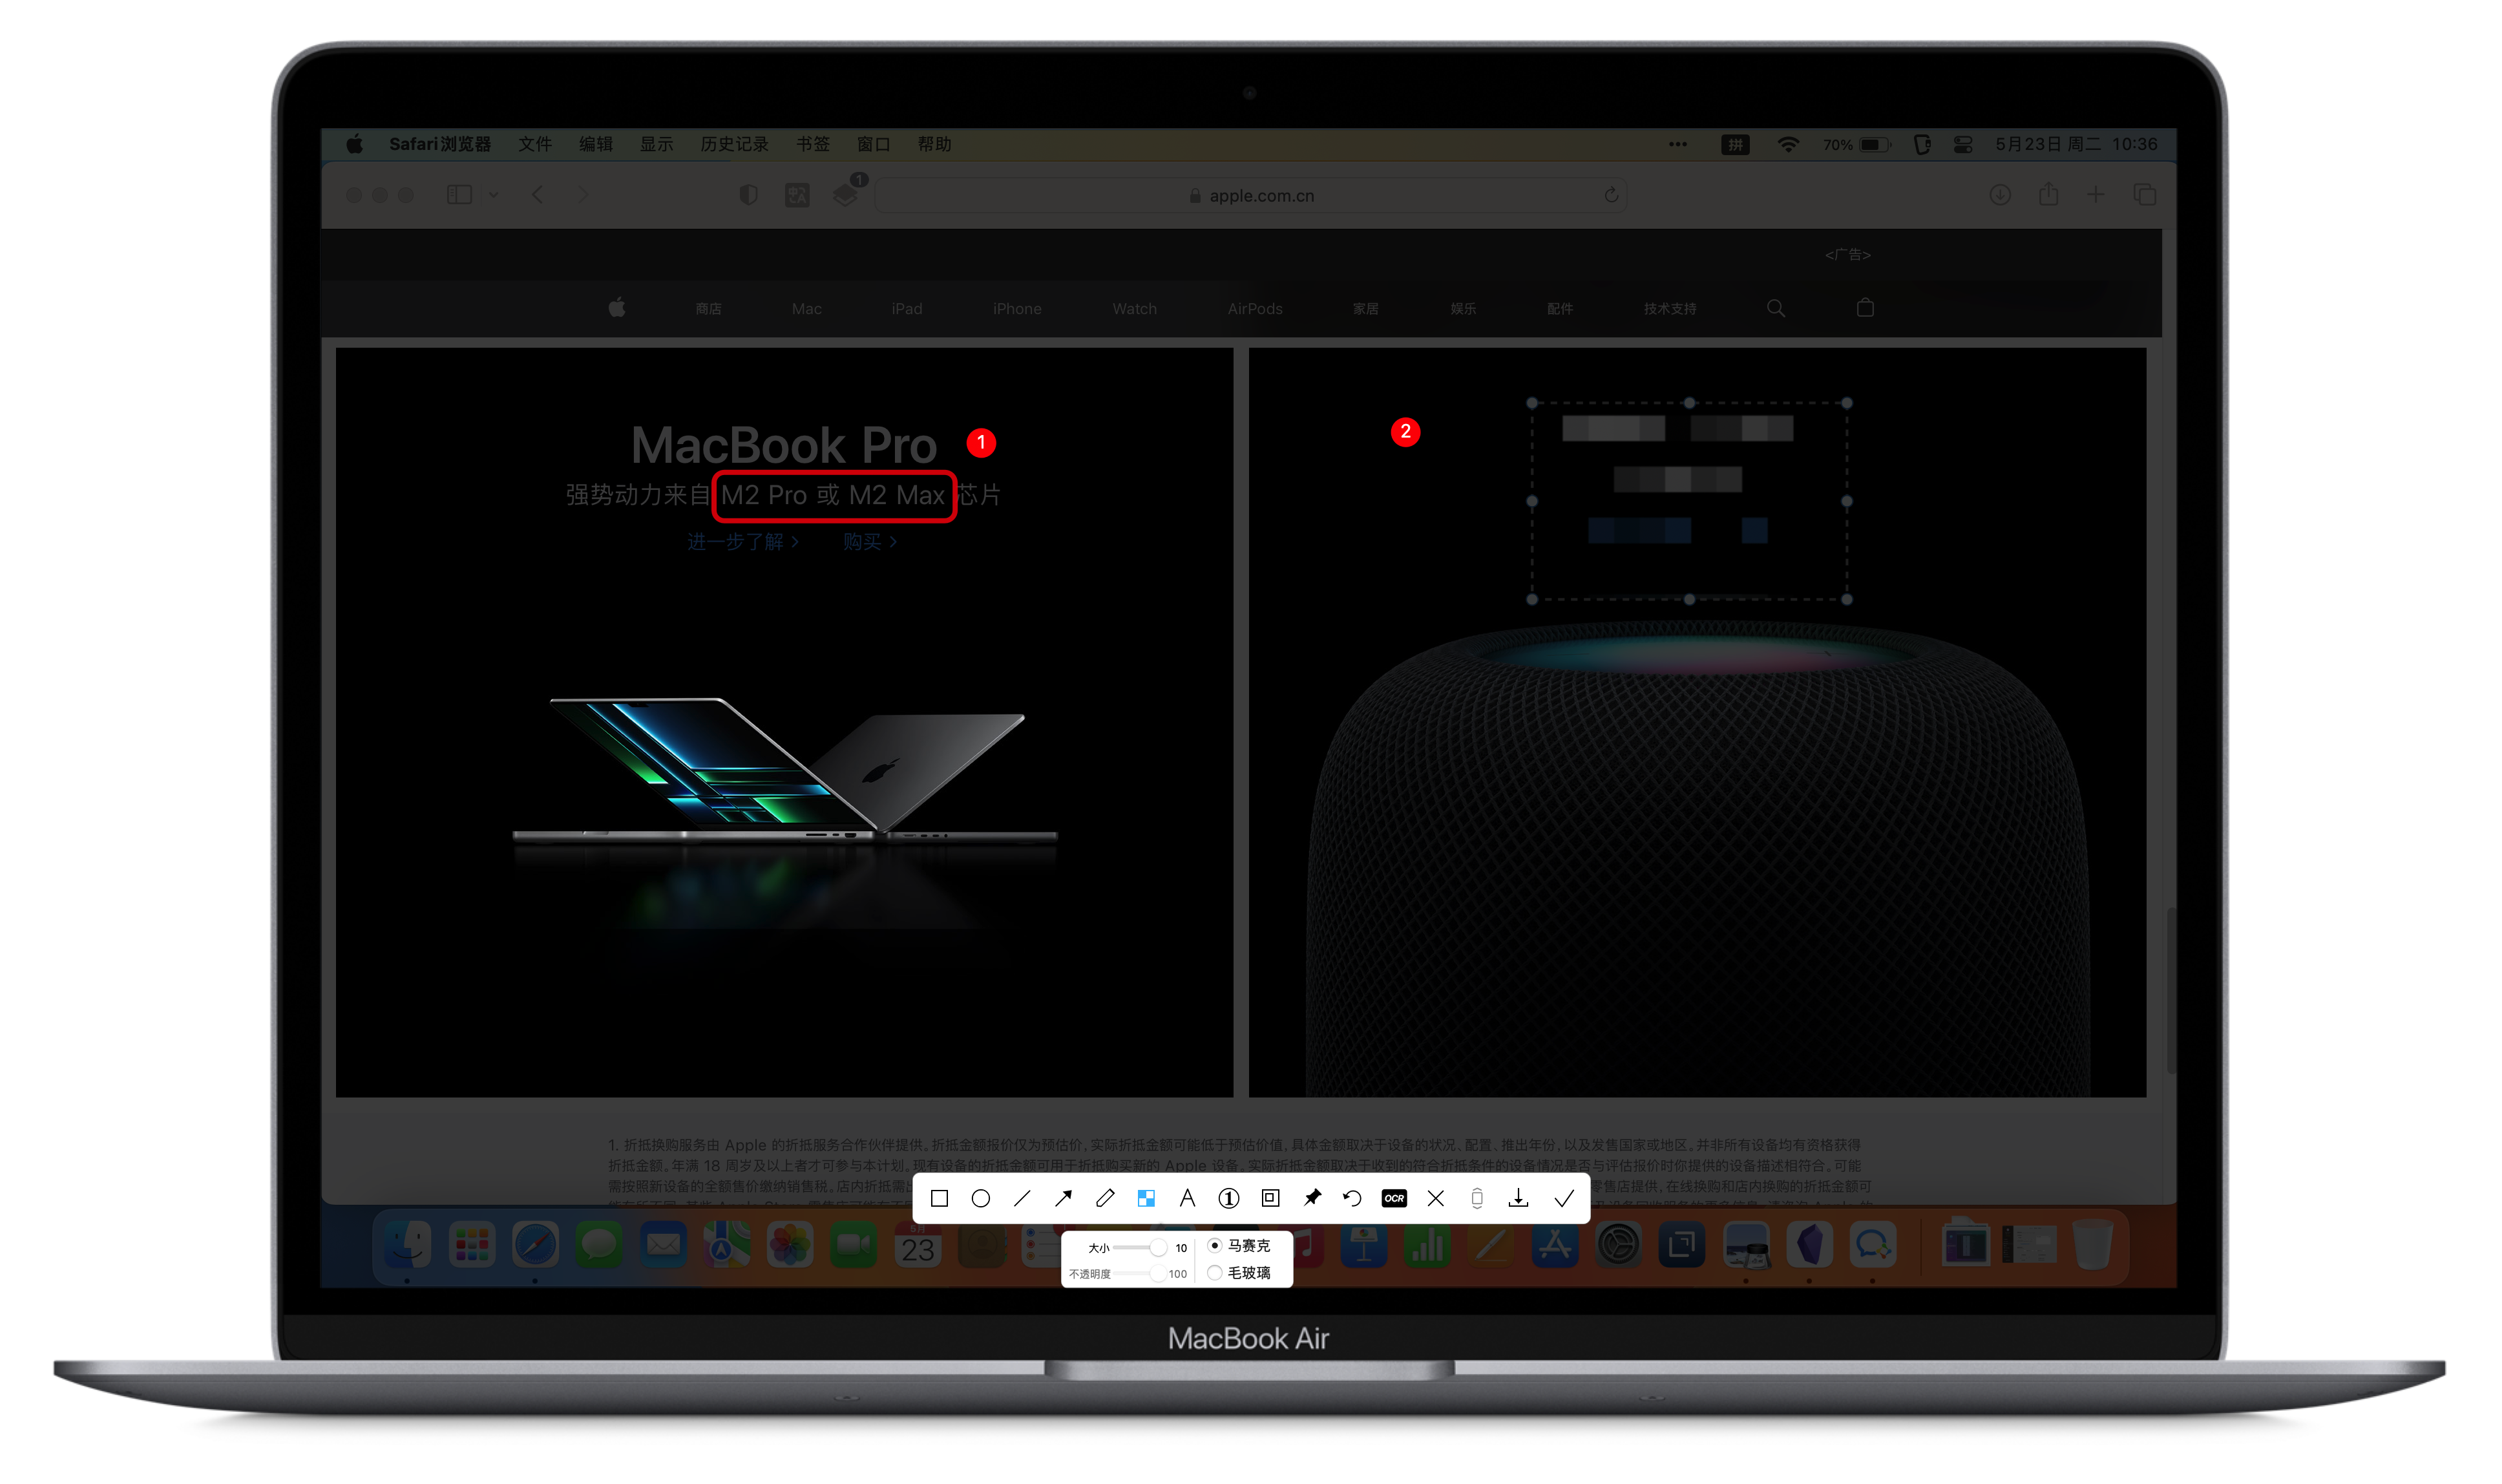Click the nested square highlight tool
This screenshot has width=2502, height=1484.
(1270, 1198)
